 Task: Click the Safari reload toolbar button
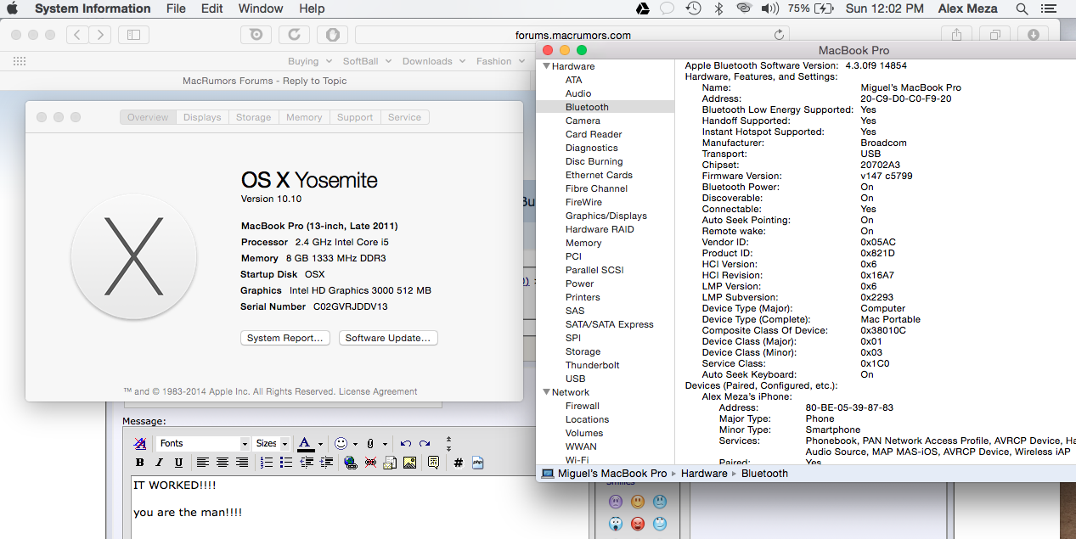294,35
